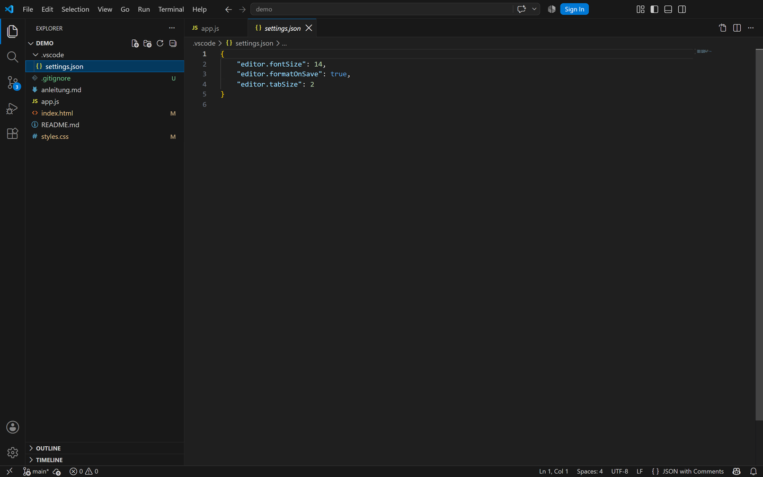Open Source Control view with 3 changes
Viewport: 763px width, 477px height.
13,83
